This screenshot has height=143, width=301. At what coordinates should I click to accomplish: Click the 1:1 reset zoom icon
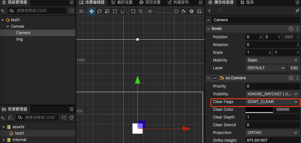pos(176,11)
